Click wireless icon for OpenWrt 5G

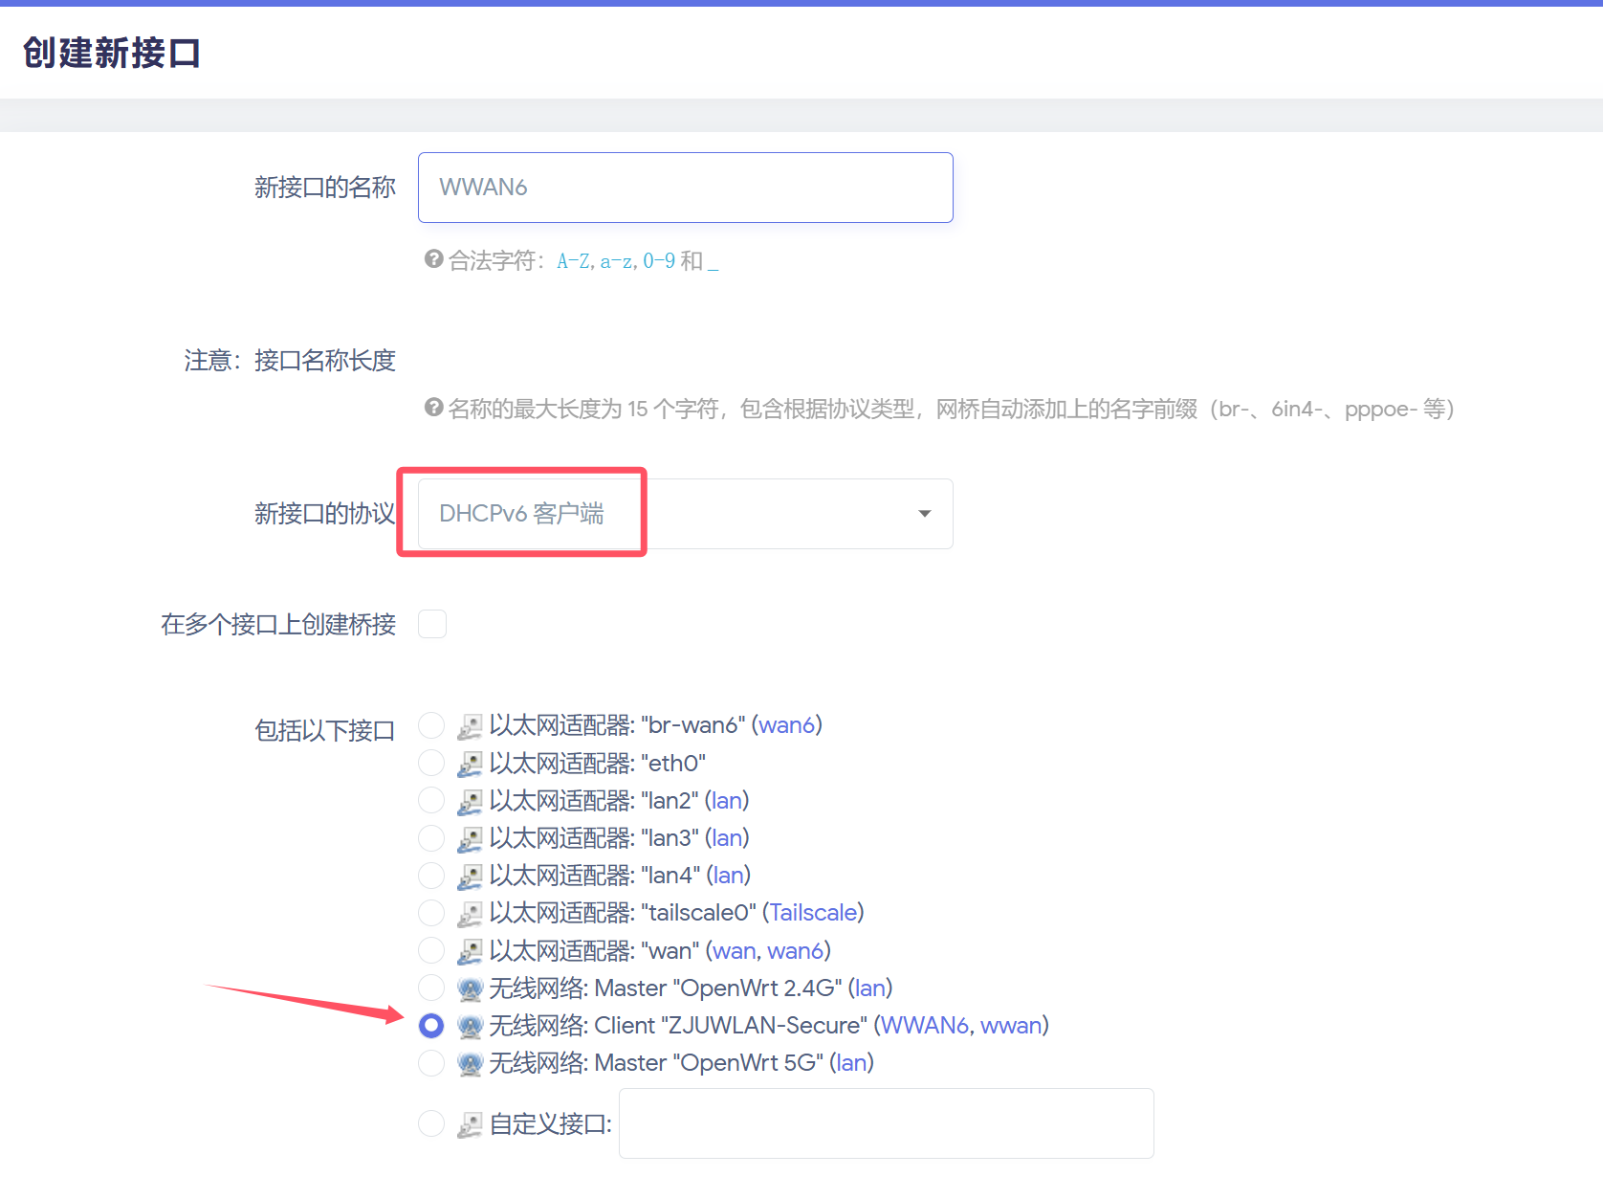tap(469, 1063)
